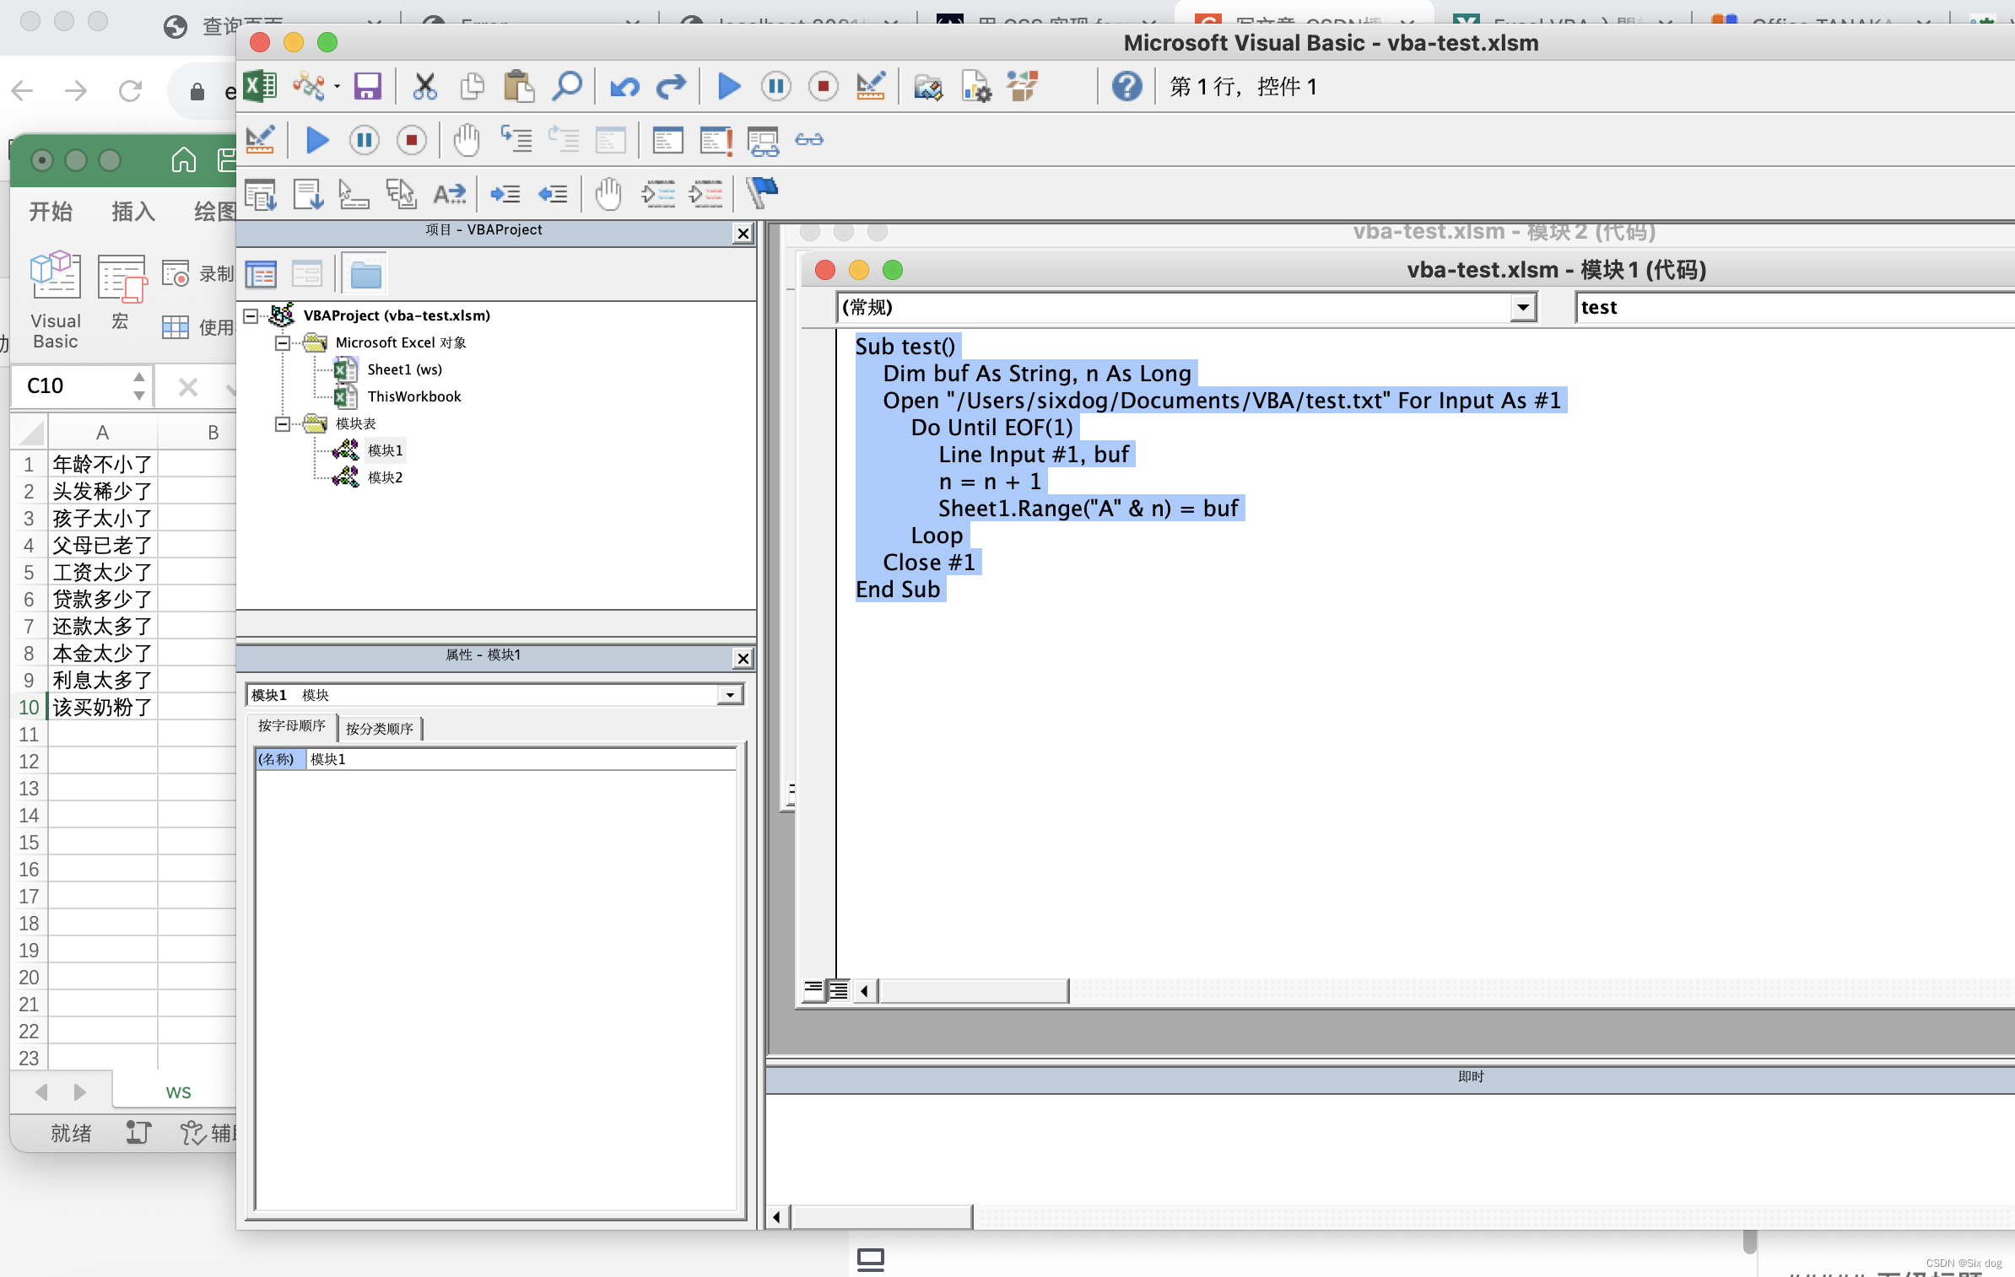Open Visual Basic from Excel ribbon
Screen dimensions: 2015x1277
tap(56, 299)
